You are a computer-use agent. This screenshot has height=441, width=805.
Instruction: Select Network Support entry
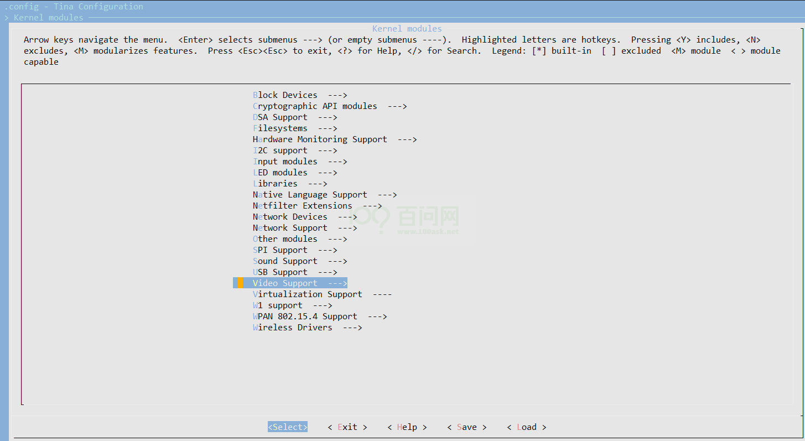tap(305, 228)
